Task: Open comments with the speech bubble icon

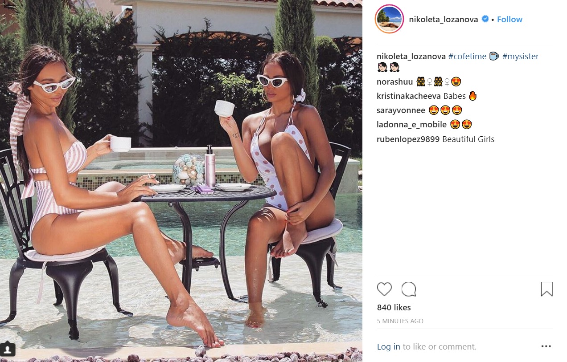Action: (x=409, y=289)
